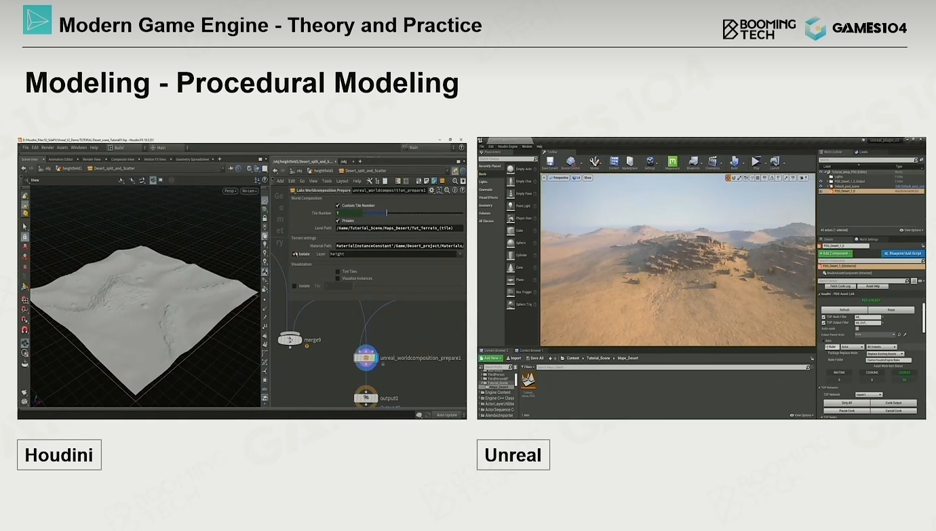Toggle TOP Node Filter checkbox in Unreal
The height and width of the screenshot is (531, 936).
823,317
